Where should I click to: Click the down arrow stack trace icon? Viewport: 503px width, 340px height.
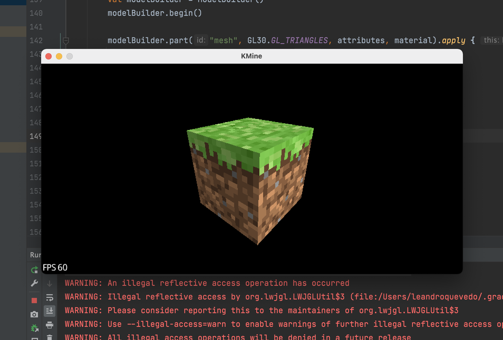tap(50, 284)
